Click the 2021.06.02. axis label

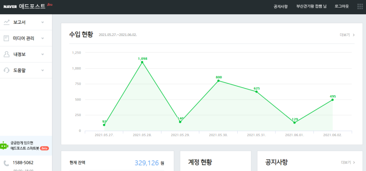332,135
